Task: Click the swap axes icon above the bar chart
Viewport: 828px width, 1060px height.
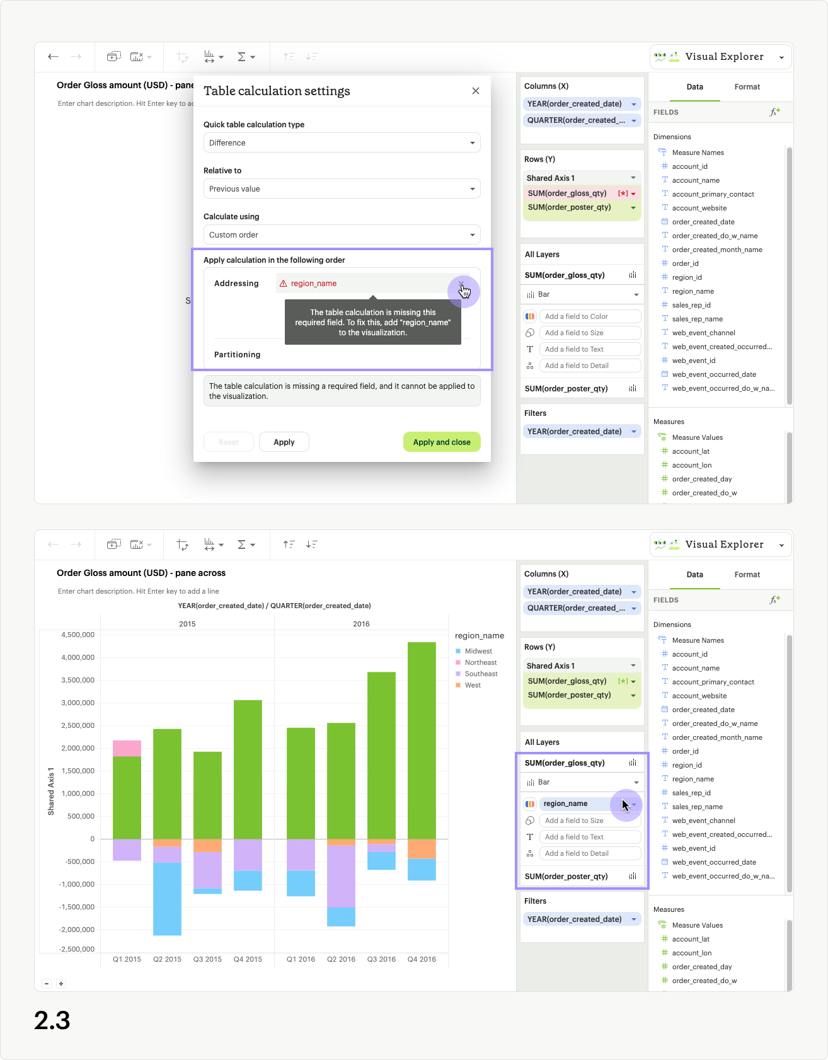Action: coord(183,544)
